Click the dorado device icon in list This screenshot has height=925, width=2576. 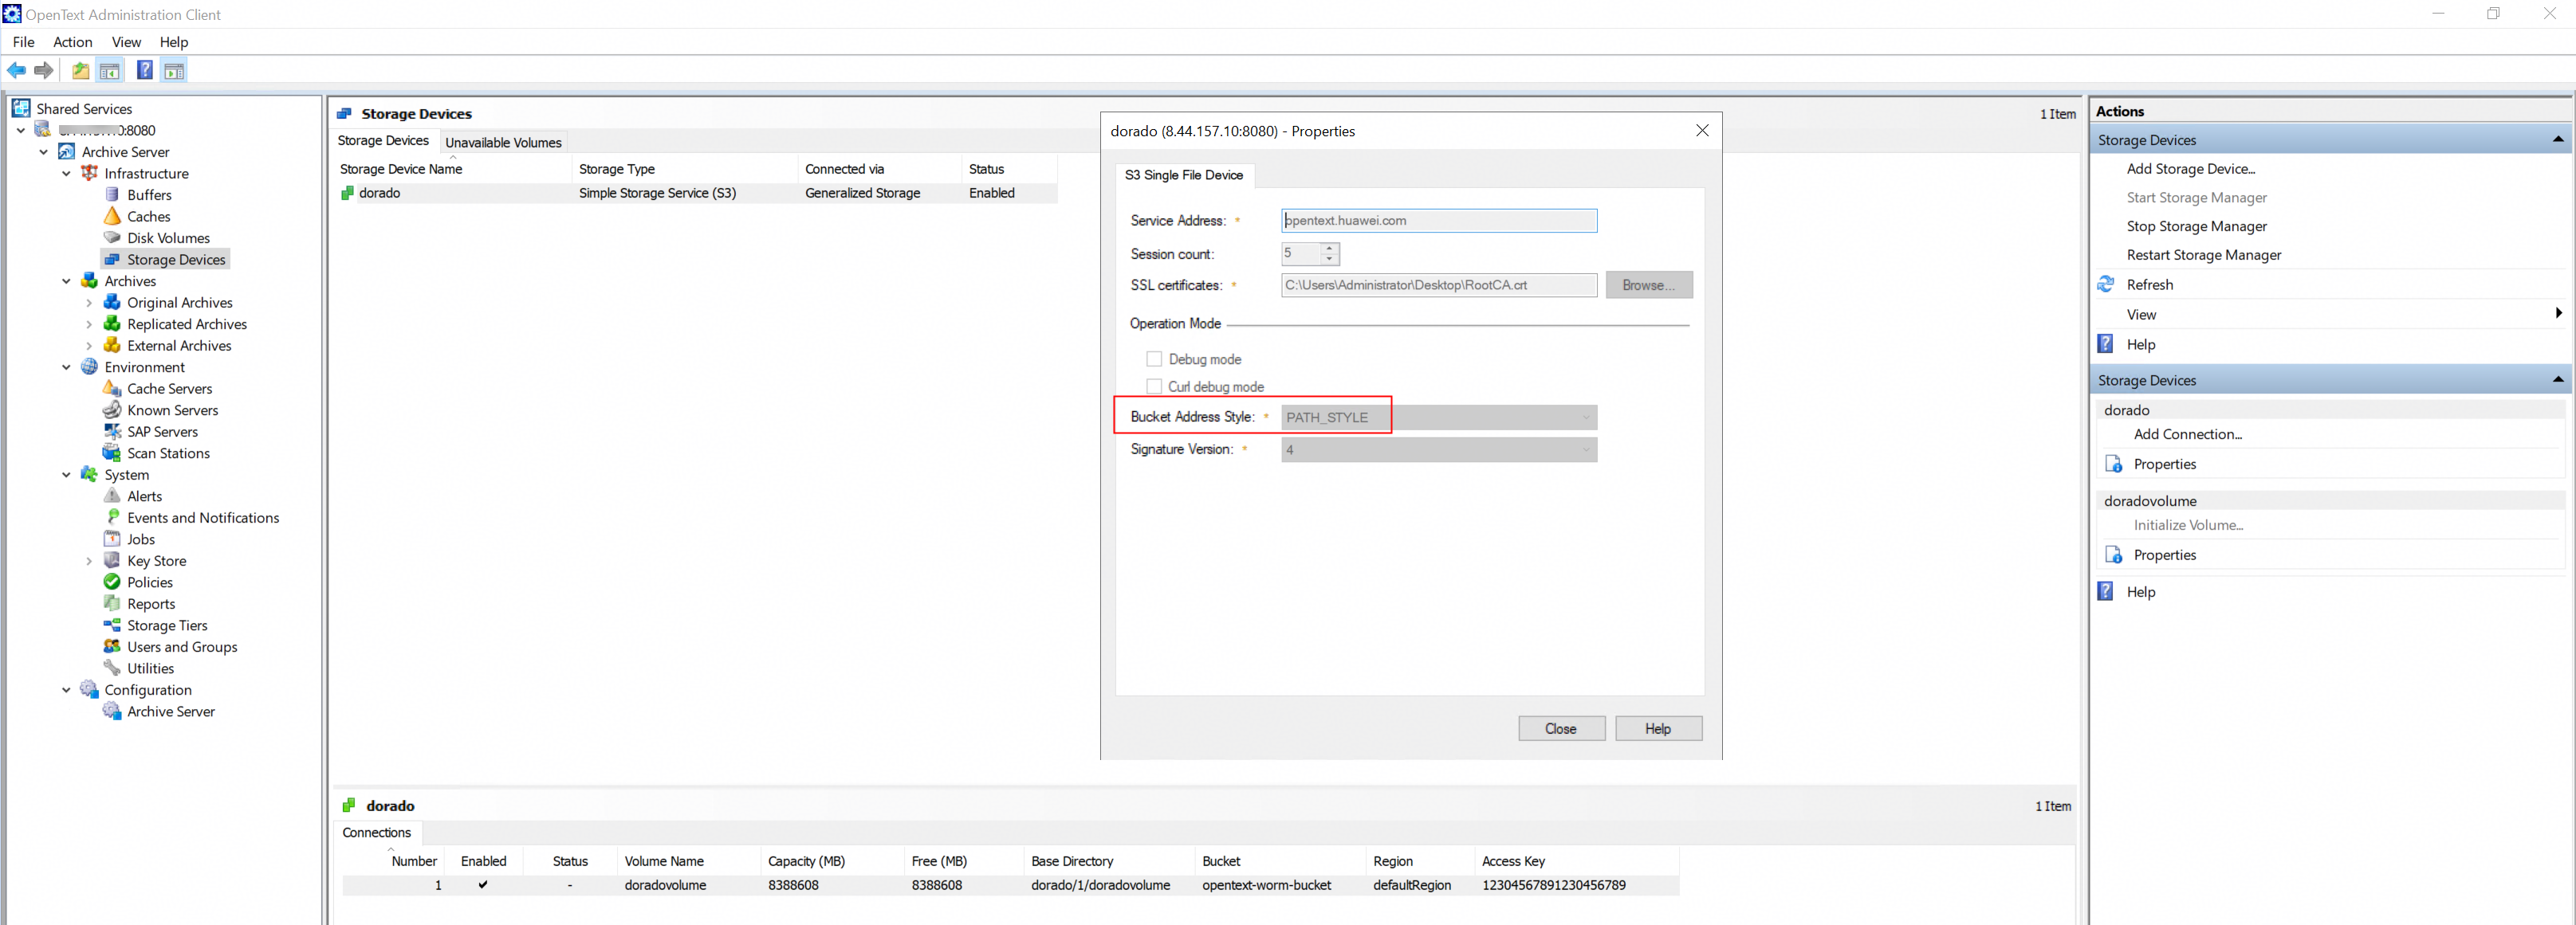tap(347, 193)
